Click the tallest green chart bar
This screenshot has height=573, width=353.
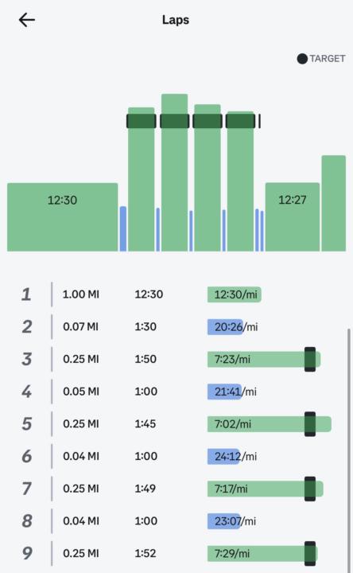coord(174,173)
